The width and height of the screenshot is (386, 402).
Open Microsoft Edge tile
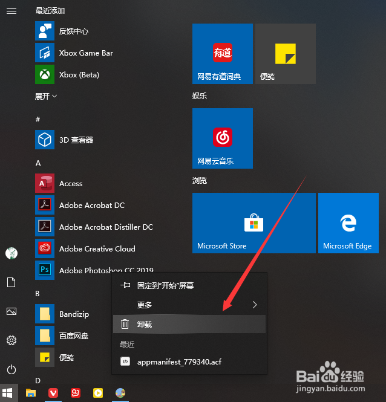point(348,223)
